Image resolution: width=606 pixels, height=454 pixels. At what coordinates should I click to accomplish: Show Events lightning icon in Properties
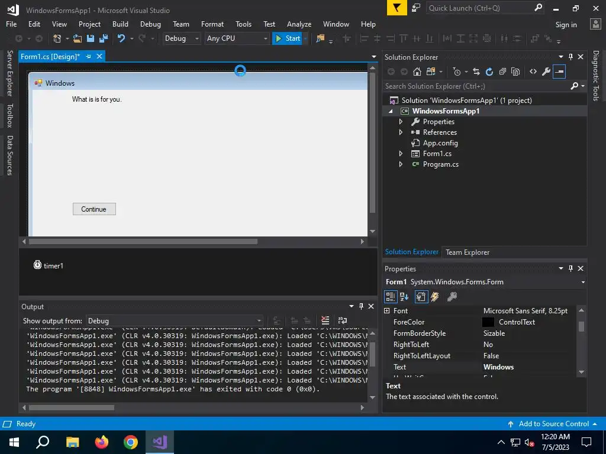435,297
